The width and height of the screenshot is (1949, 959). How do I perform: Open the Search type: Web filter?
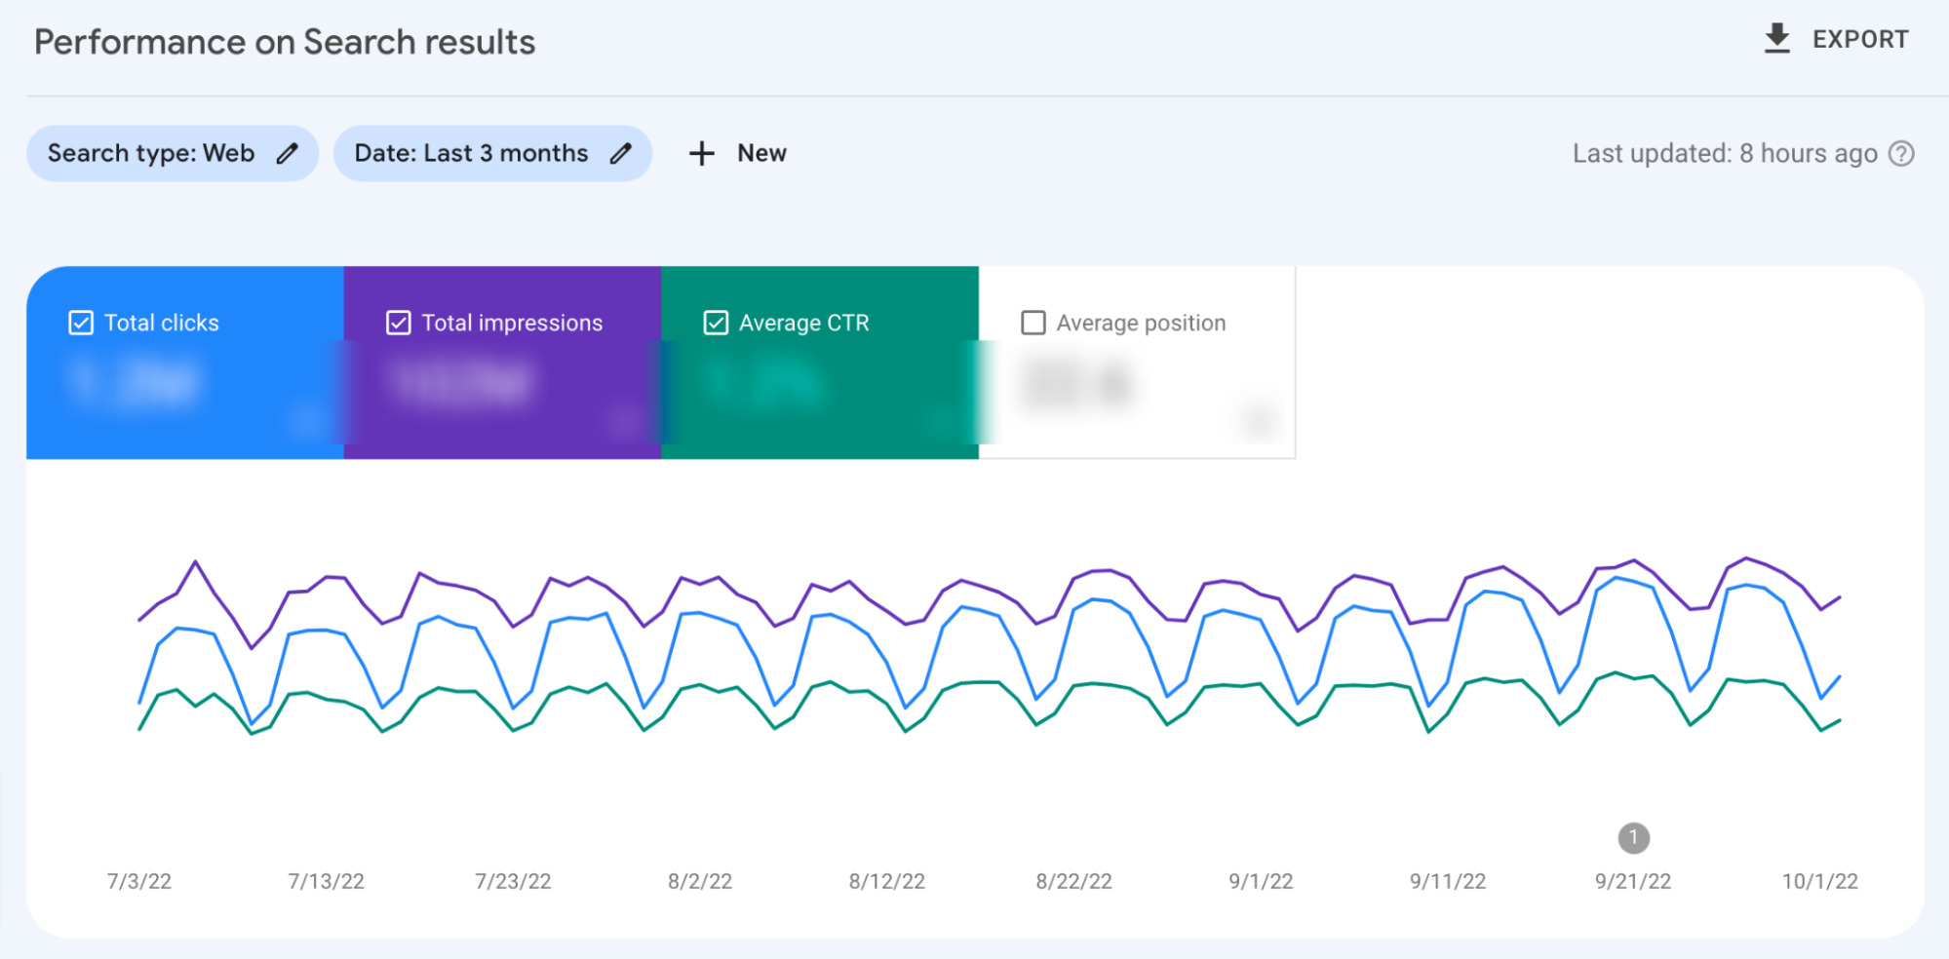pyautogui.click(x=151, y=153)
